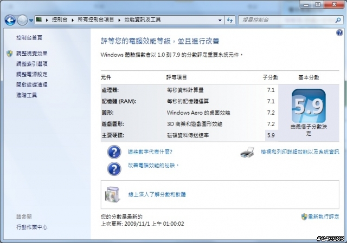Click the question icon beside 這些數字代表什麼
347x243 pixels.
pos(114,152)
